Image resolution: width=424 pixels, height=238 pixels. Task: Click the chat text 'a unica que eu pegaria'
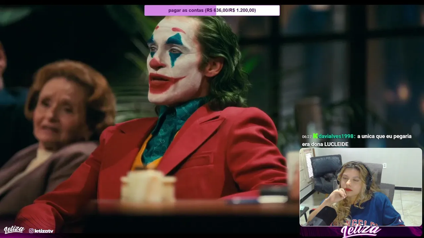coord(384,136)
